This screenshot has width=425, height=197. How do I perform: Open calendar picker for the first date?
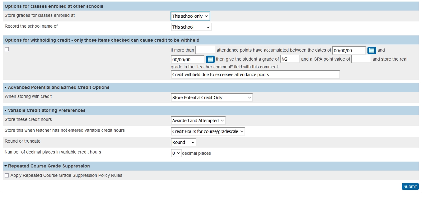pyautogui.click(x=372, y=50)
